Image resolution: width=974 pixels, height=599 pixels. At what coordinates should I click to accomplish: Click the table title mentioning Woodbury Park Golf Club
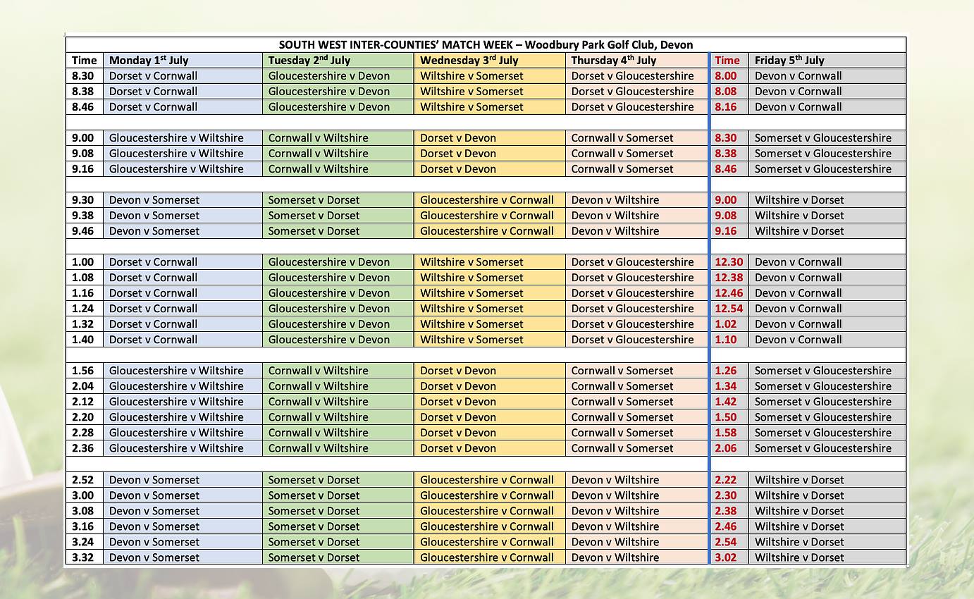click(486, 44)
